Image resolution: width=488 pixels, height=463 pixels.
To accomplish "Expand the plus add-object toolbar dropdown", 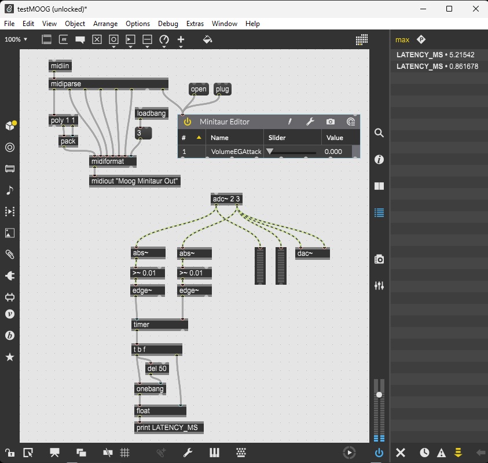I will 181,41.
